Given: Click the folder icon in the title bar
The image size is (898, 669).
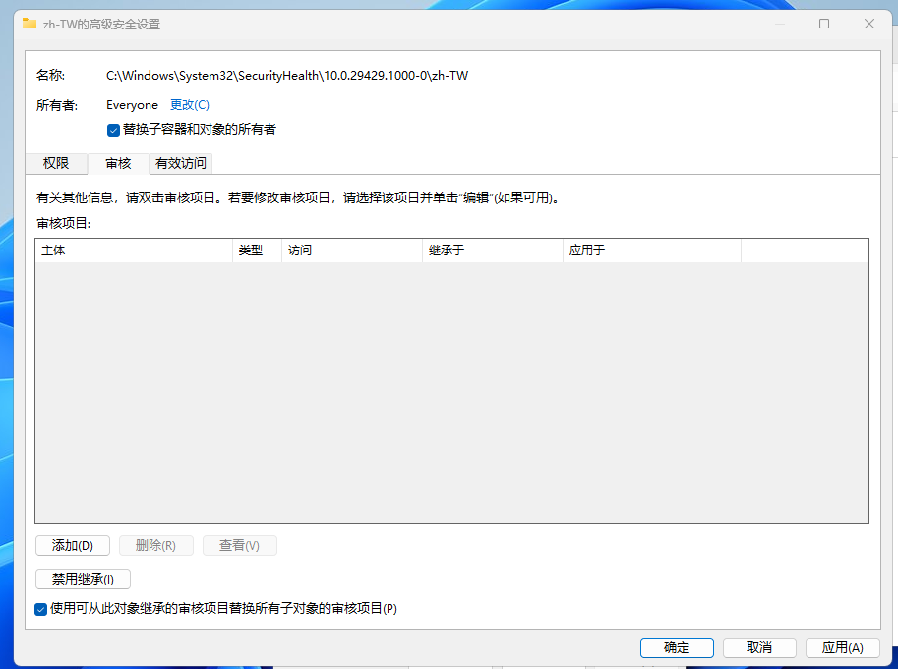Looking at the screenshot, I should 30,24.
